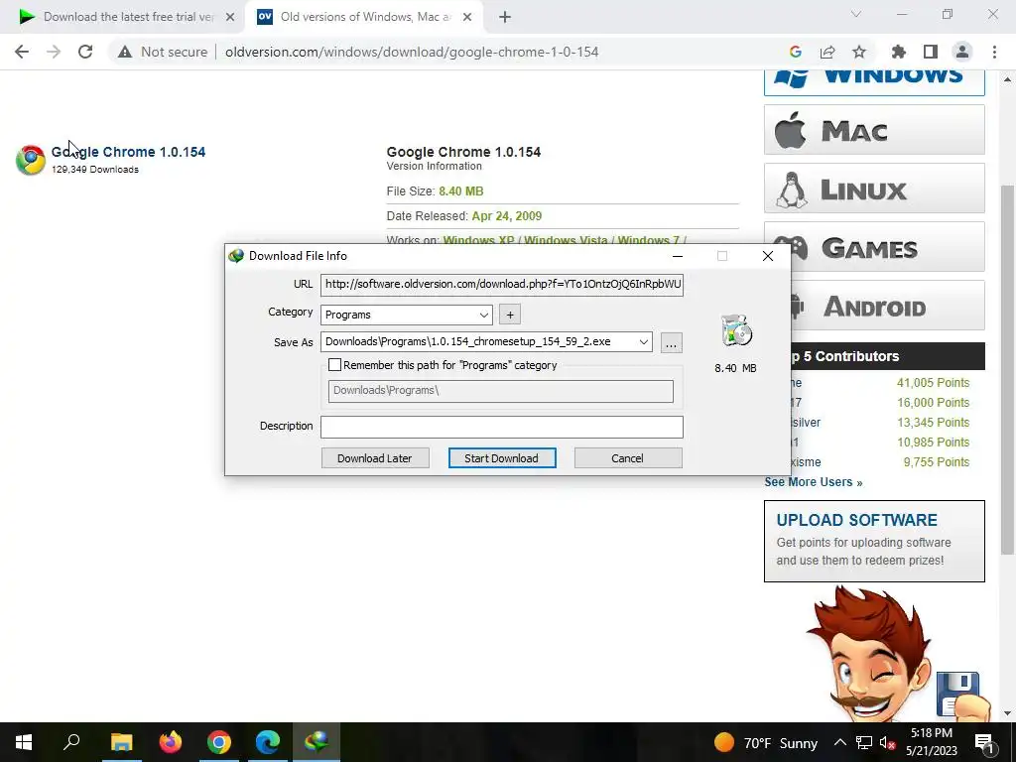
Task: Click the 70°F Sunny weather widget
Action: 766,742
